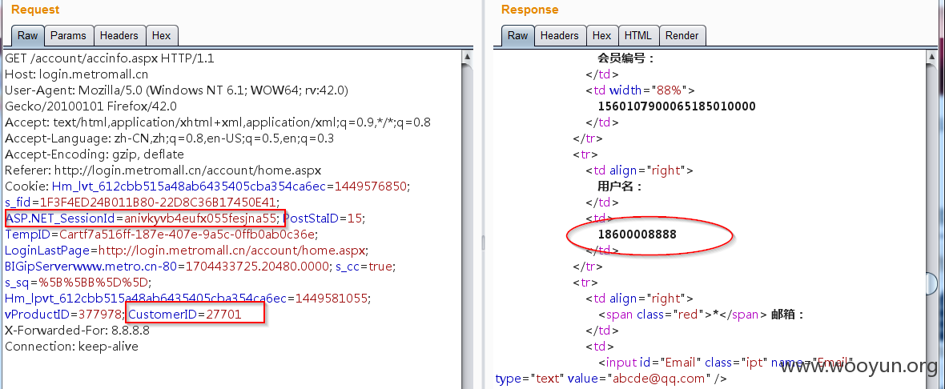Click the response pane scrollbar thumb
The image size is (945, 389).
click(931, 283)
